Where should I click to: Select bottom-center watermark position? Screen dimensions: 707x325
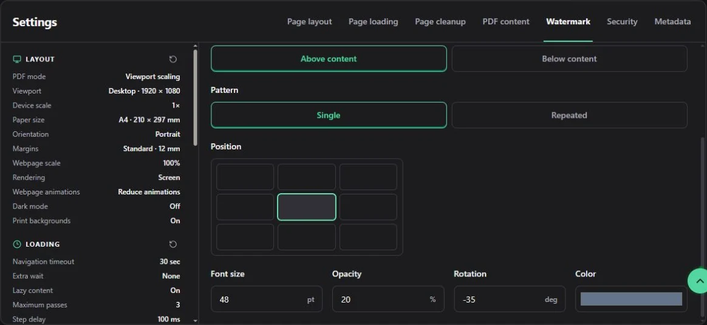tap(307, 237)
